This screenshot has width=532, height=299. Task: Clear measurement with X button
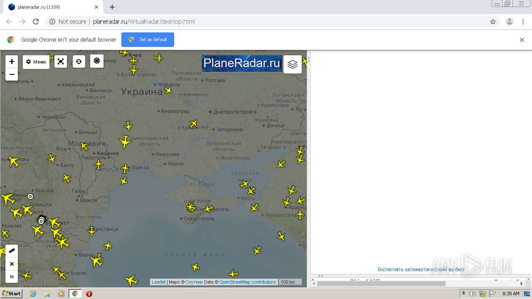pos(12,264)
